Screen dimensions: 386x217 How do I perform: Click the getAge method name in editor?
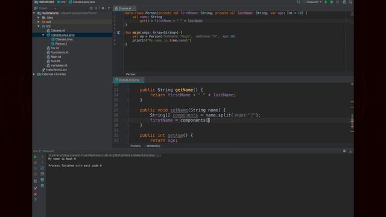click(x=175, y=135)
